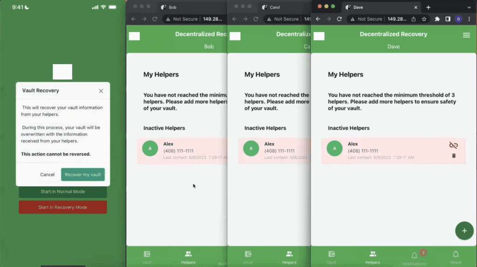The width and height of the screenshot is (477, 267).
Task: Cancel the Vault Recovery dialog
Action: [x=47, y=175]
